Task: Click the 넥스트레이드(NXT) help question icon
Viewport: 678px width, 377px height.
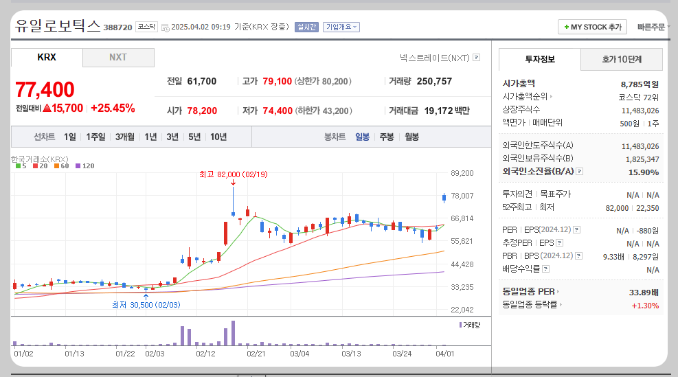Action: (477, 58)
